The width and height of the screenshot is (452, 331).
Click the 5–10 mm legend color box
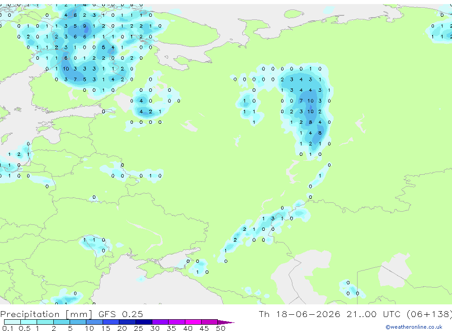[78, 322]
